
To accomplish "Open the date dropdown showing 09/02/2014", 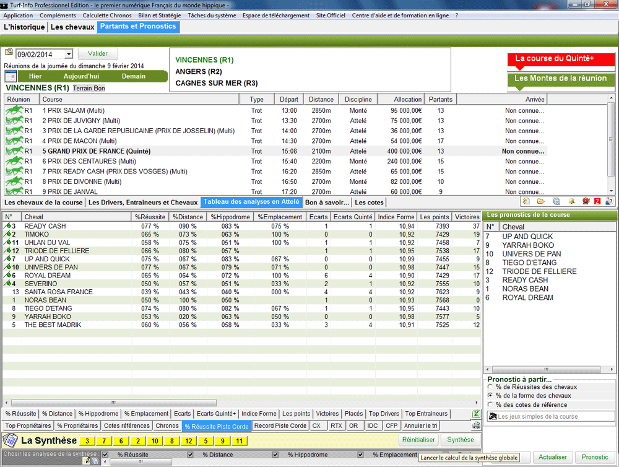I will point(68,55).
